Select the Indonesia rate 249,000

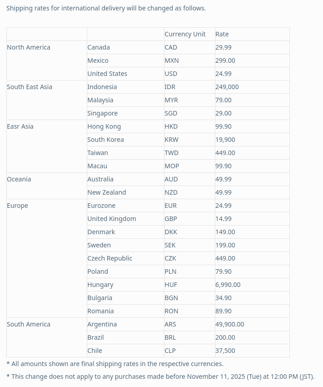click(x=227, y=87)
